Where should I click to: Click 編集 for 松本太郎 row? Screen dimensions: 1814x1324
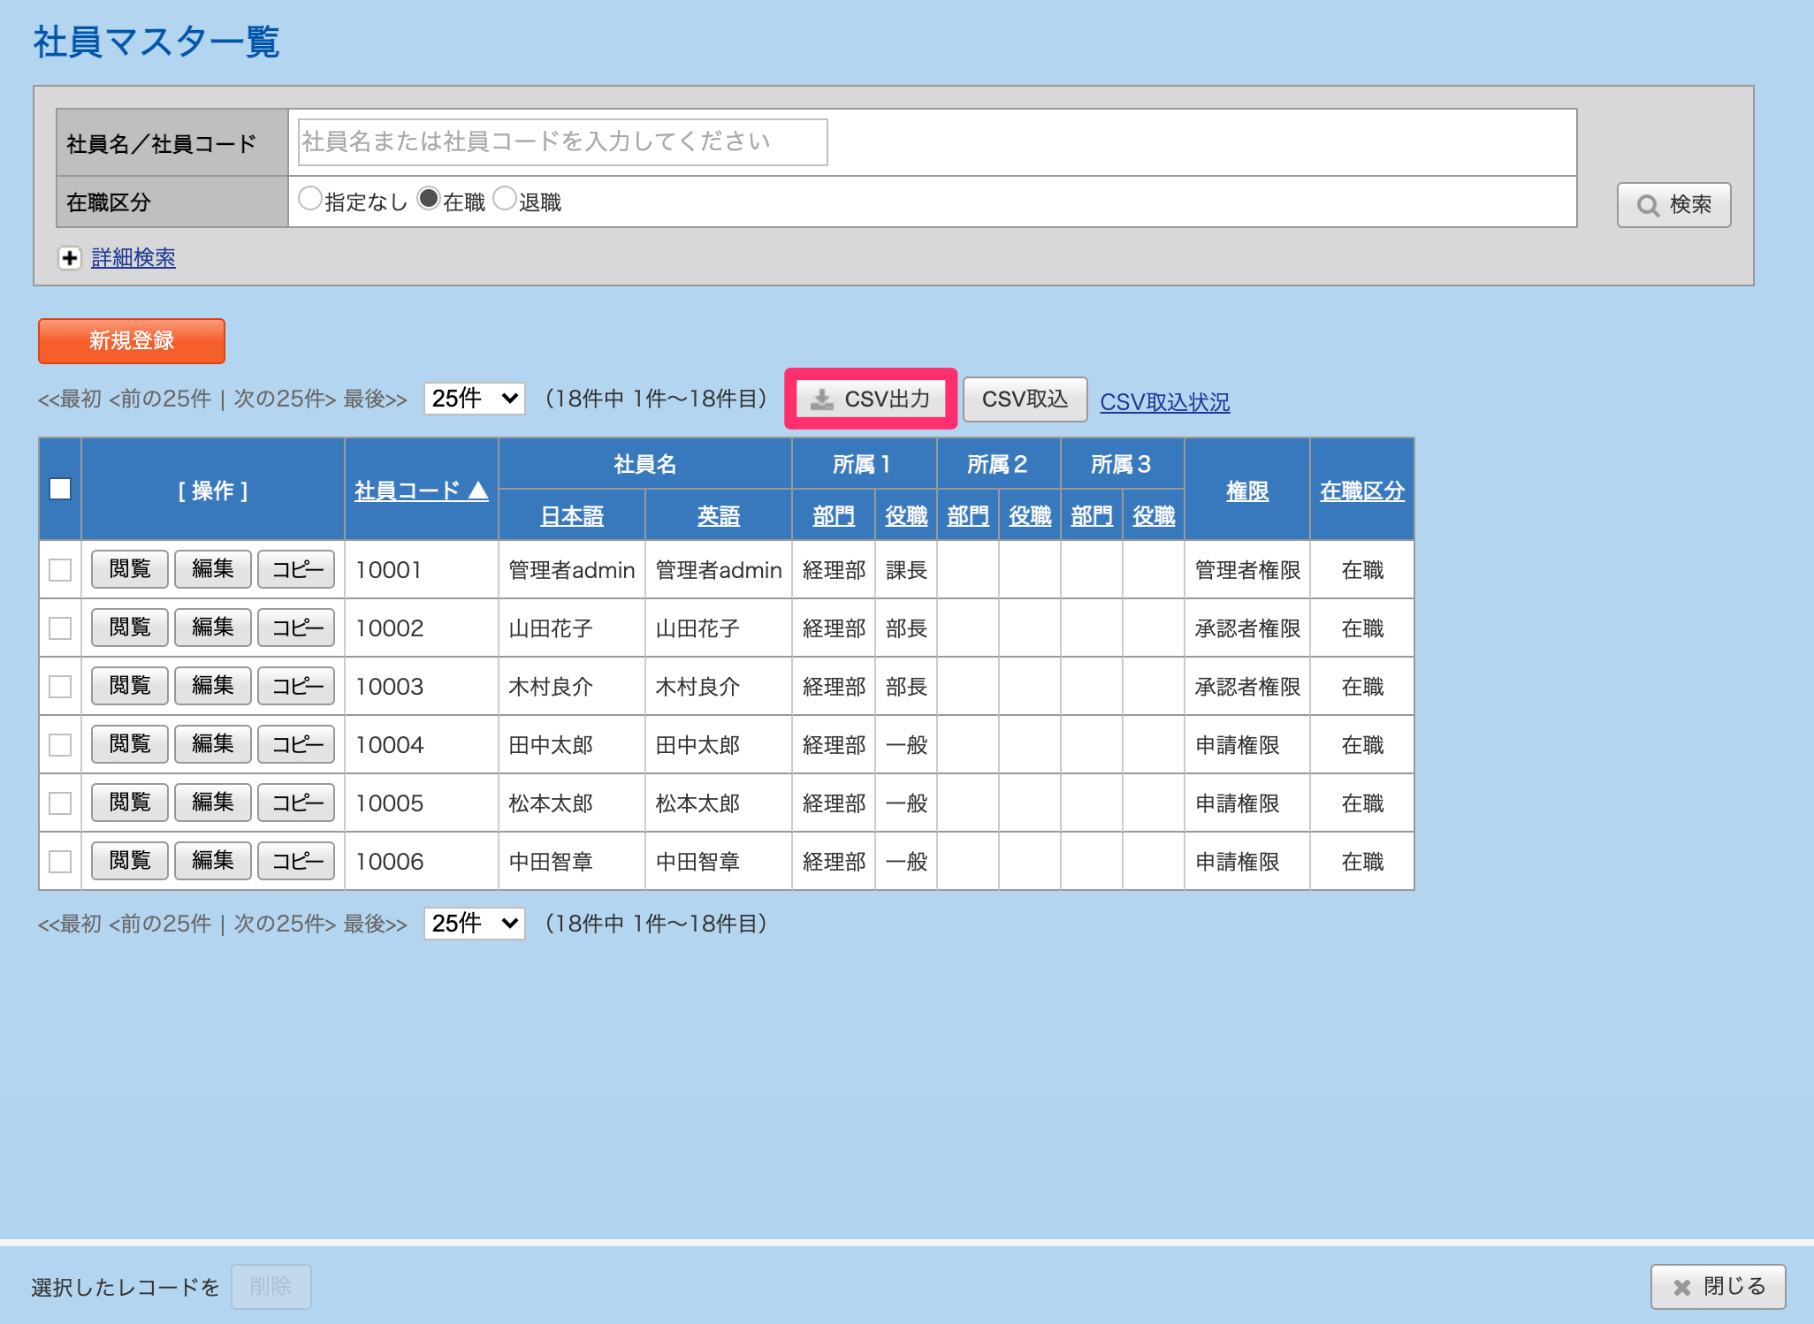click(213, 803)
